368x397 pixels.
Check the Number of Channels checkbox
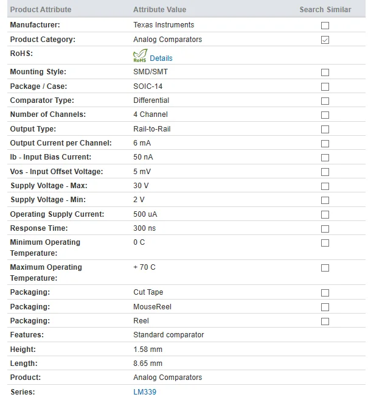pos(325,115)
